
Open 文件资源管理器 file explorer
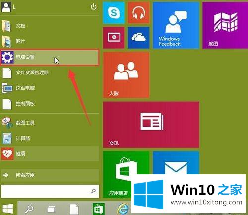pos(50,72)
